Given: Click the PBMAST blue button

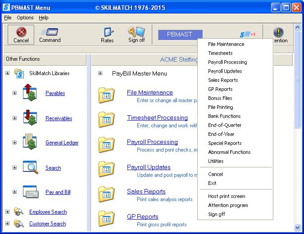Looking at the screenshot, I should click(x=180, y=35).
